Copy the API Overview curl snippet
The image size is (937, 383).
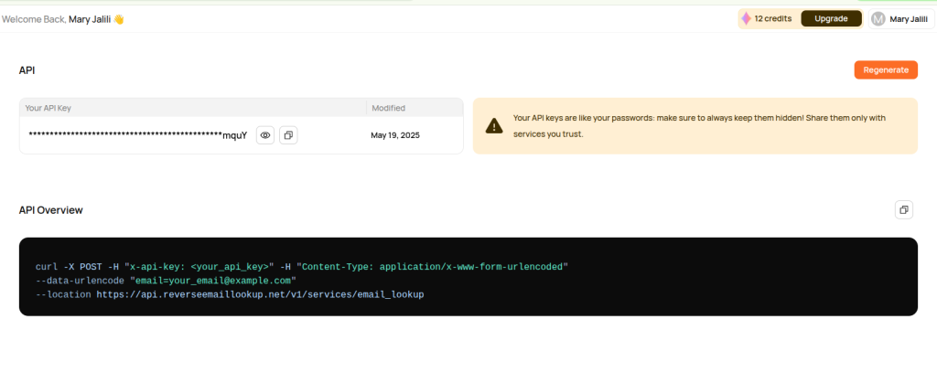coord(903,210)
